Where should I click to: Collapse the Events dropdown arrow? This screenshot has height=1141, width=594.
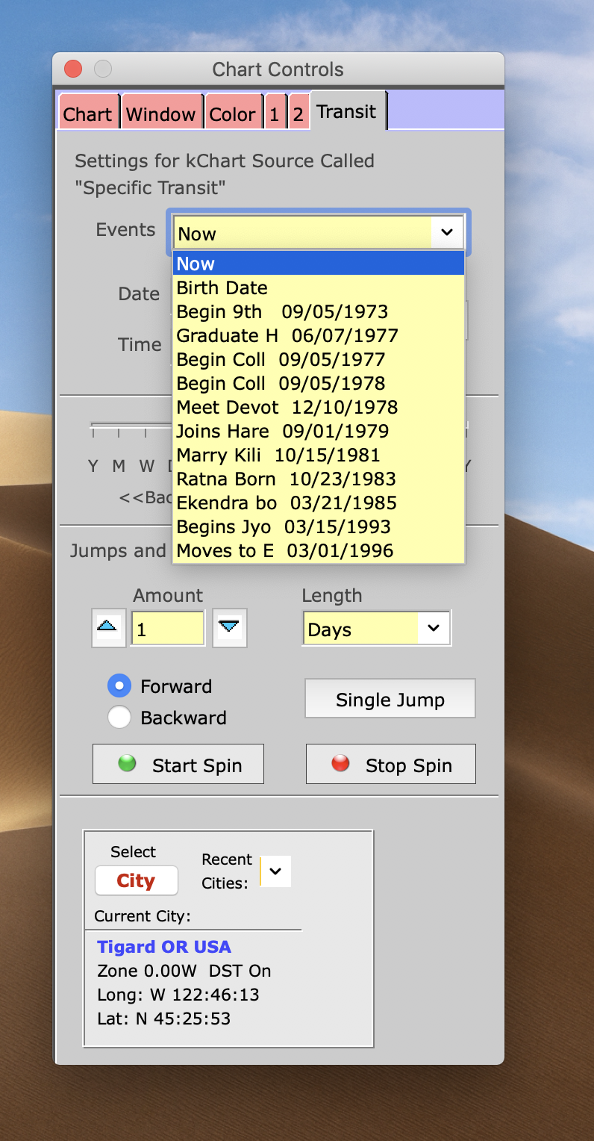[447, 233]
